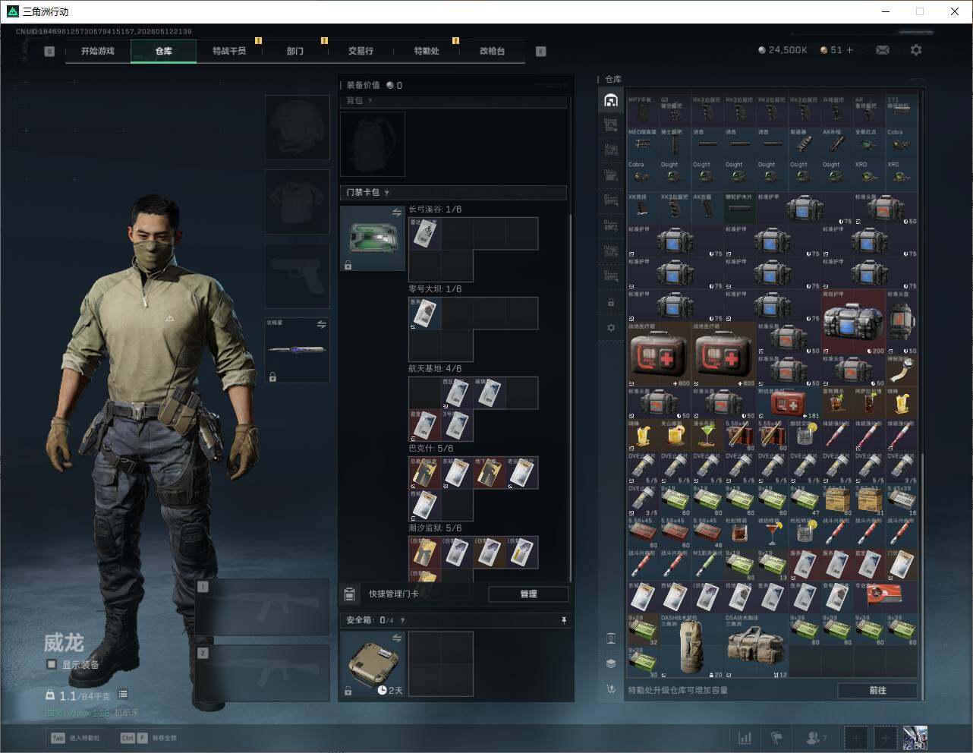Select the red 高级护甲 repair kit

854,323
